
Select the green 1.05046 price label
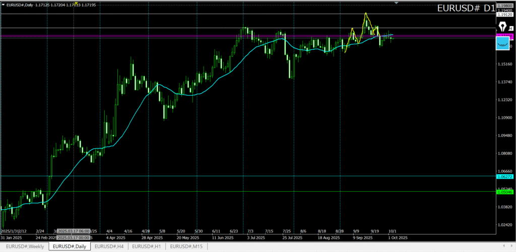(504, 192)
